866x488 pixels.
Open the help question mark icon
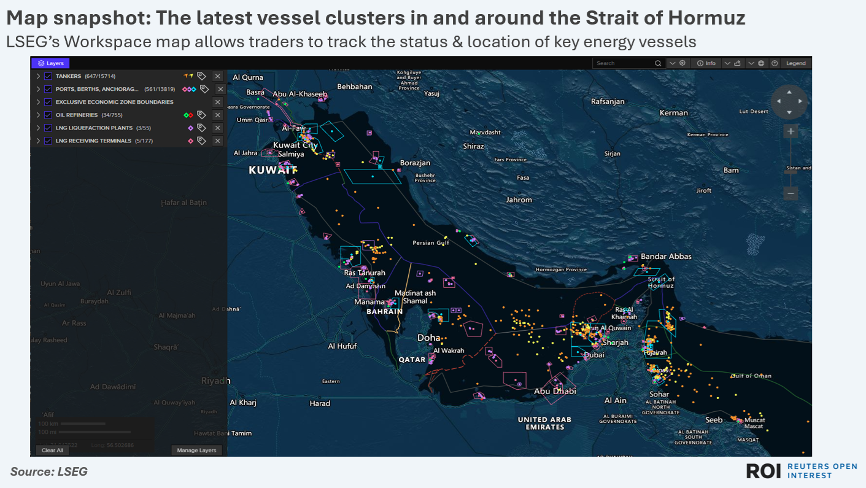coord(775,63)
